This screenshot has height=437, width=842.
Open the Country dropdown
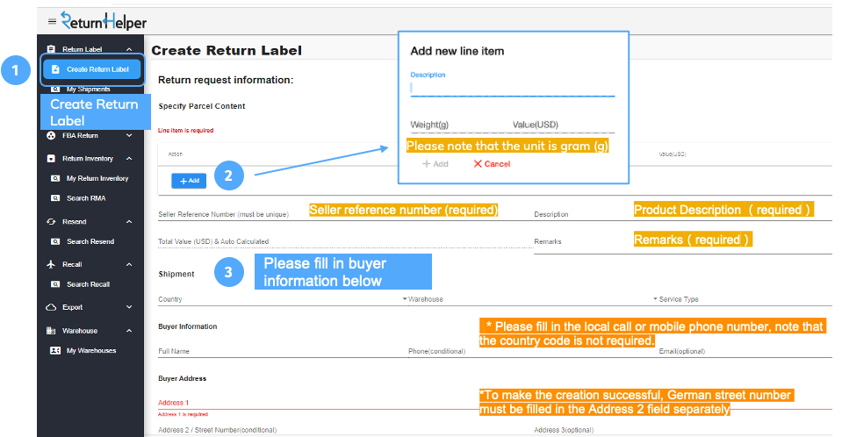[283, 299]
